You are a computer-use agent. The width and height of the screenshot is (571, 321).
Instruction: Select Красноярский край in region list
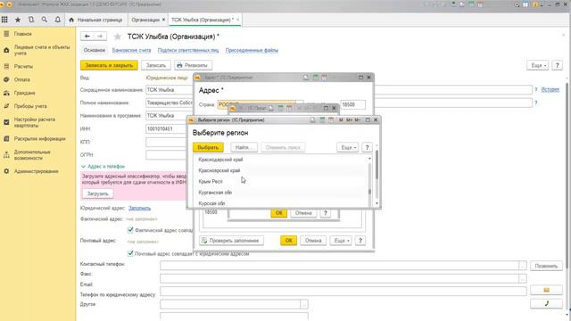(219, 170)
